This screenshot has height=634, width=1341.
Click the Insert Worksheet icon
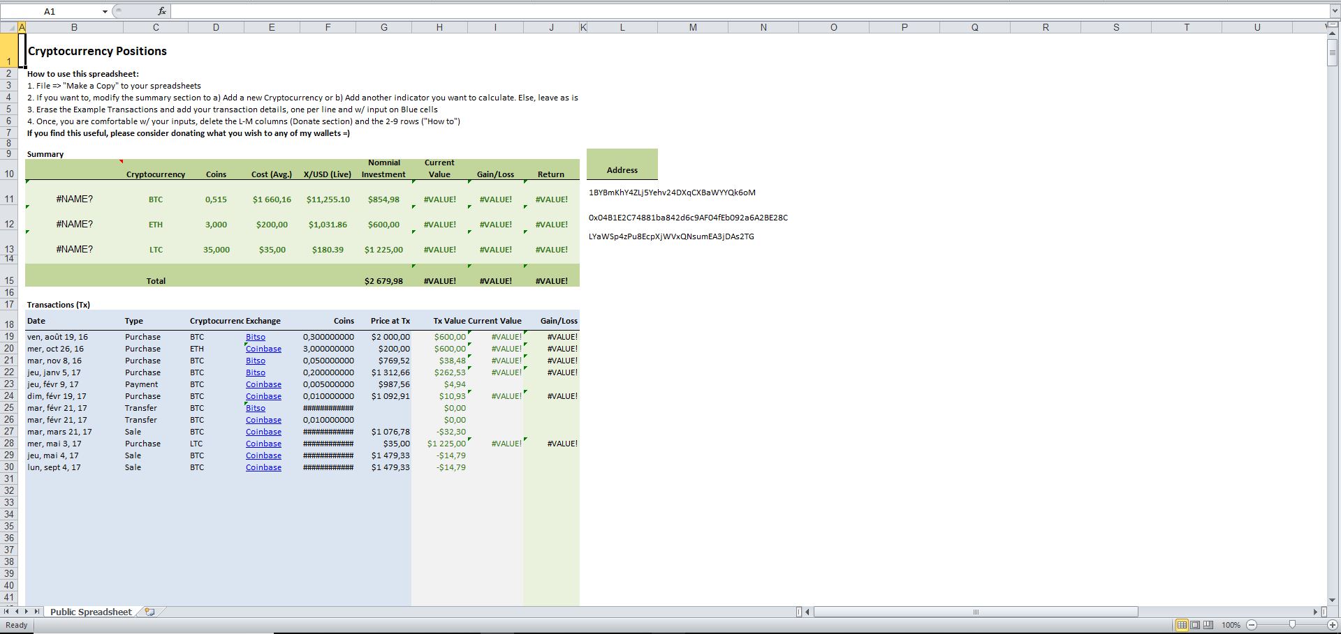150,612
